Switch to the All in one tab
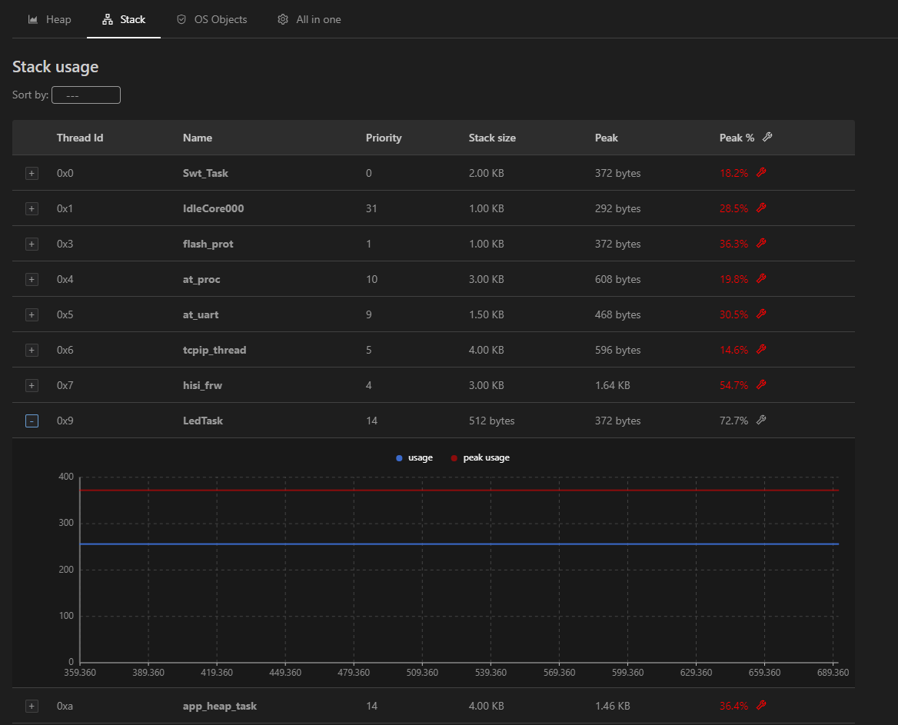Screen dimensions: 898x725 click(309, 19)
